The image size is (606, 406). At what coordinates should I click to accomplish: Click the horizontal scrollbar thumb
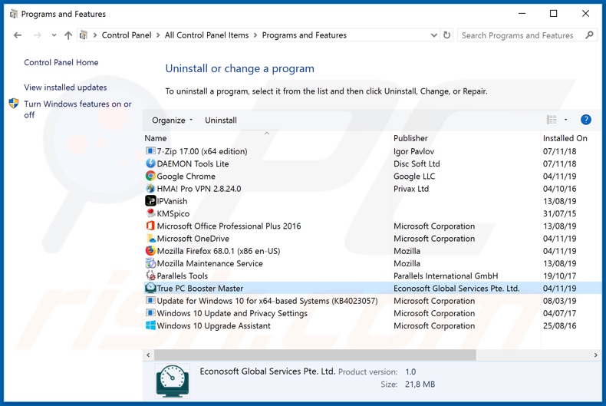pyautogui.click(x=315, y=355)
